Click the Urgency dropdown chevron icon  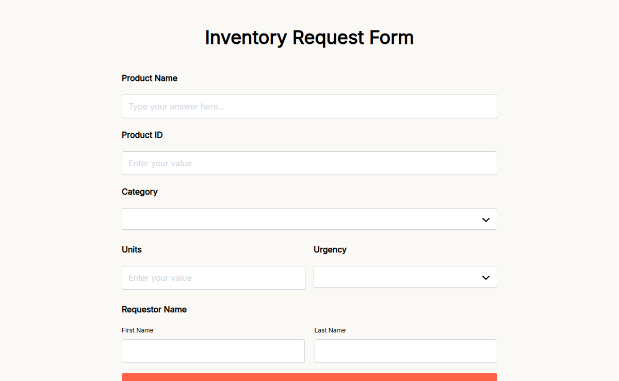click(485, 277)
